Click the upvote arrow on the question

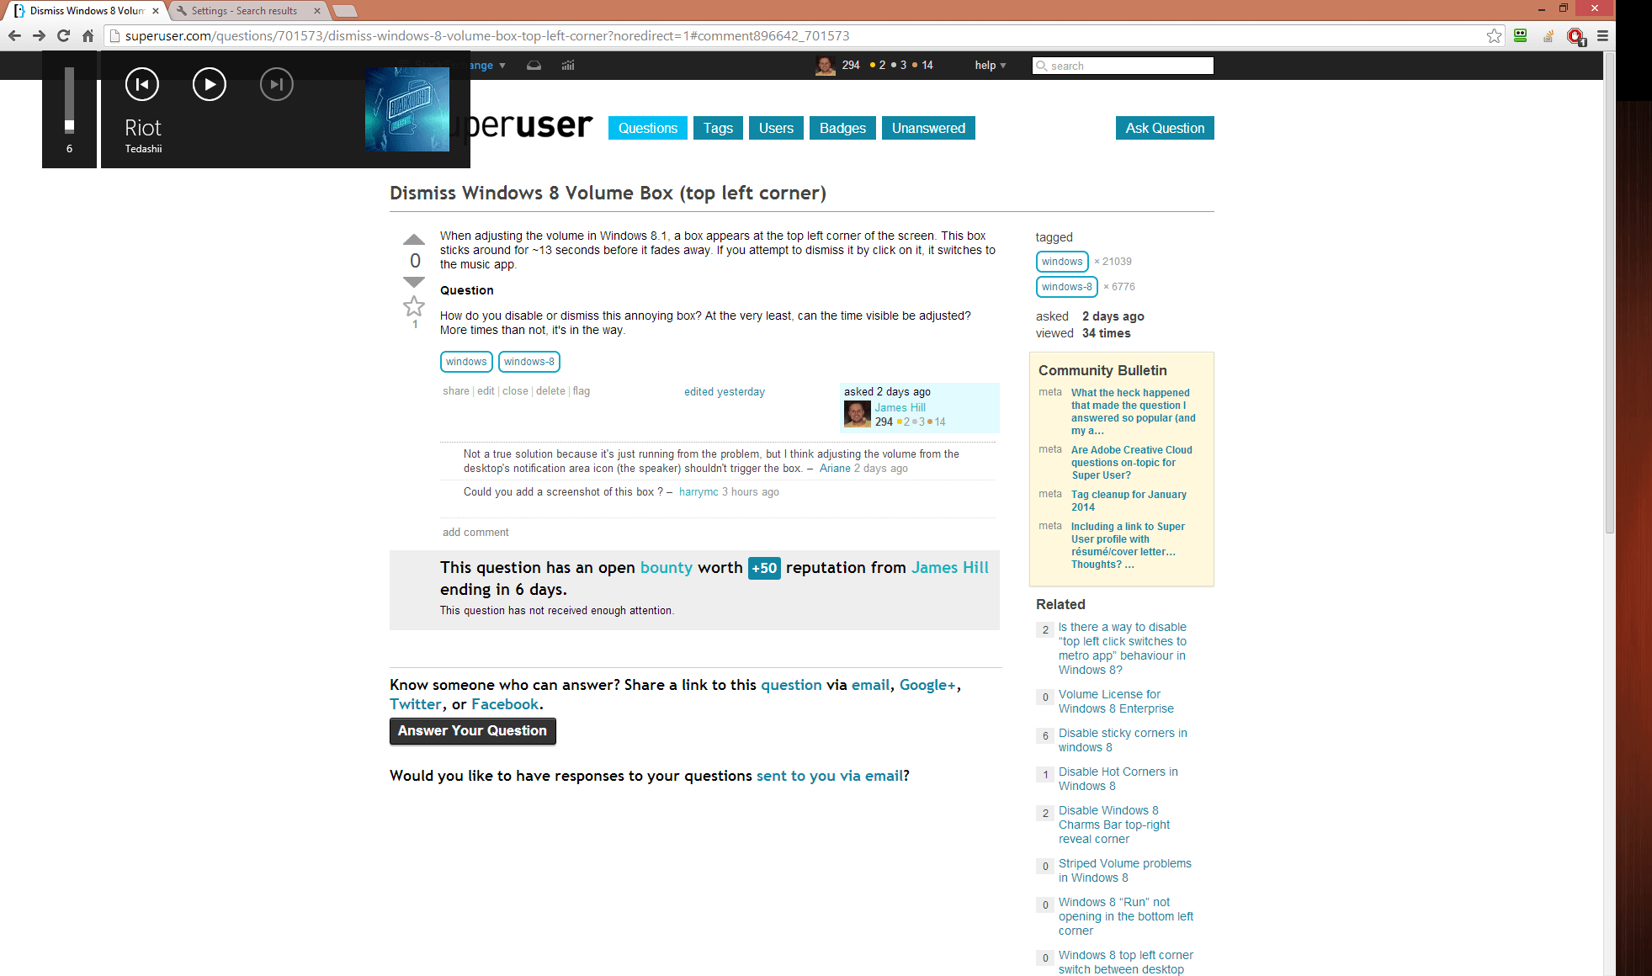(413, 238)
